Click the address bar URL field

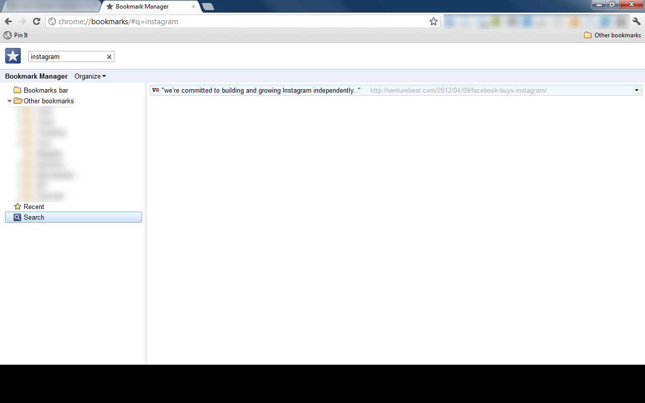click(x=242, y=22)
